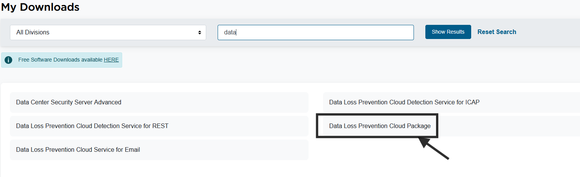Image resolution: width=580 pixels, height=177 pixels.
Task: Choose Data Loss Prevention Cloud Detection Service for REST
Action: click(92, 126)
